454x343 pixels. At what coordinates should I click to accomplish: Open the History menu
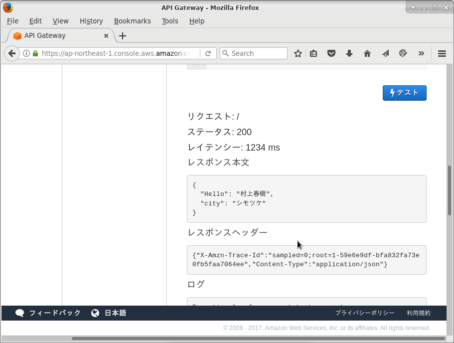coord(91,21)
